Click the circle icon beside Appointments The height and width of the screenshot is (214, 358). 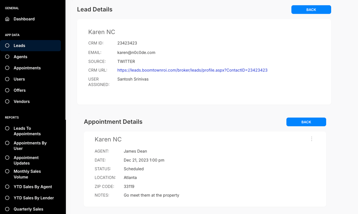7,68
